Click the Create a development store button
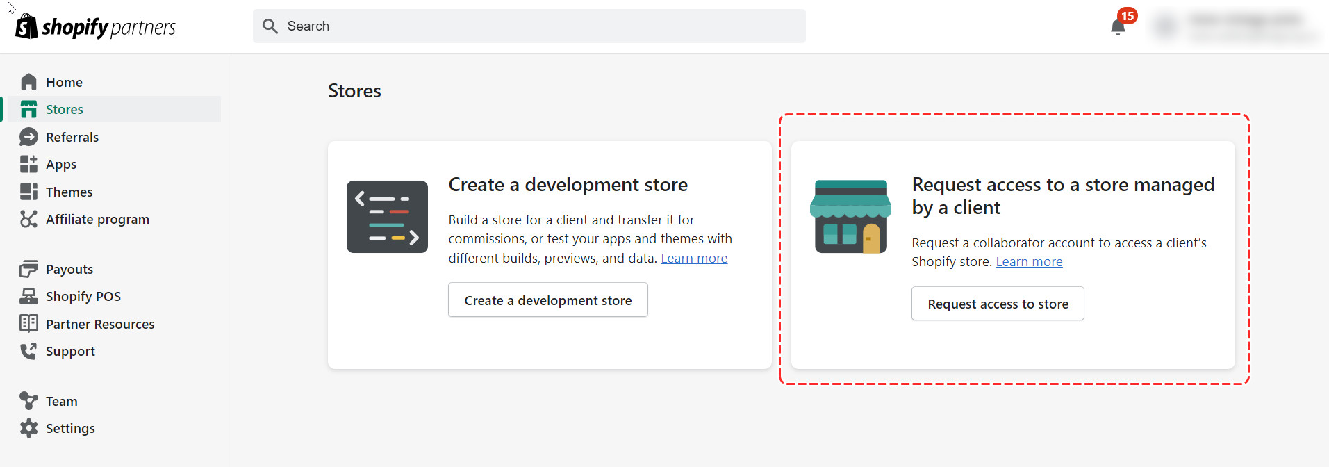This screenshot has width=1329, height=467. (x=548, y=300)
